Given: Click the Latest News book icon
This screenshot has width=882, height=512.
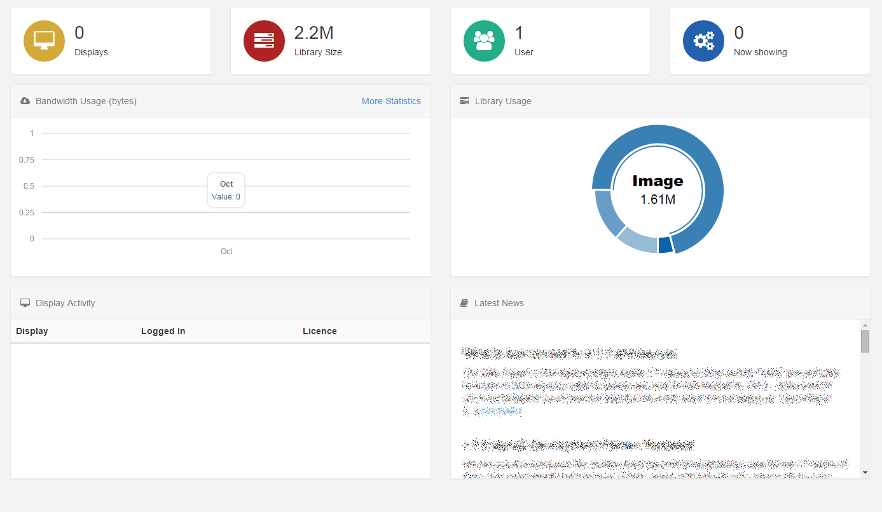Looking at the screenshot, I should 464,302.
